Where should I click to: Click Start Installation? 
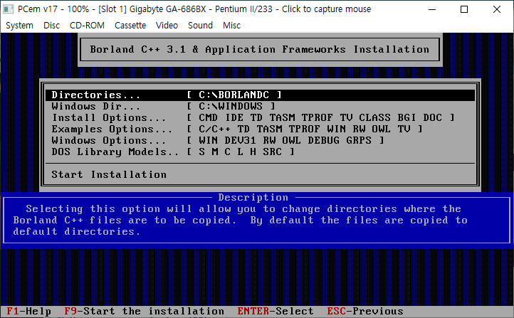pyautogui.click(x=109, y=174)
